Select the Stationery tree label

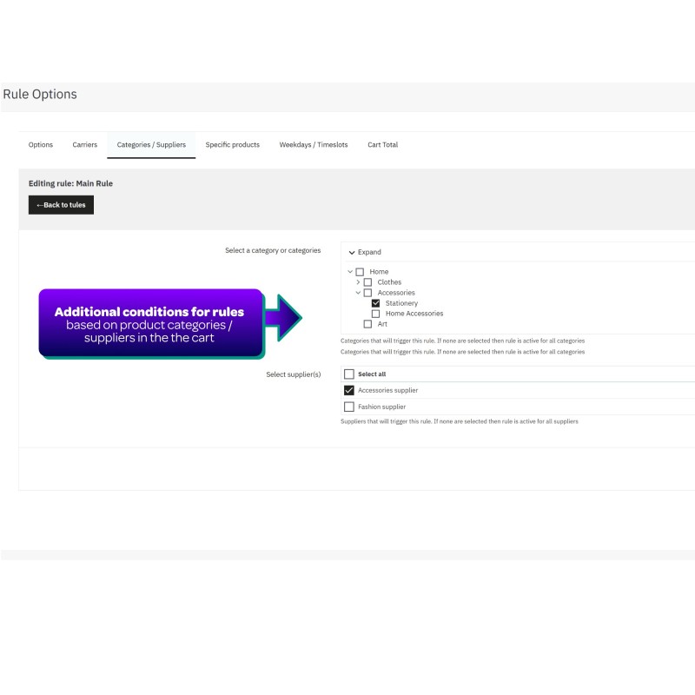point(401,303)
